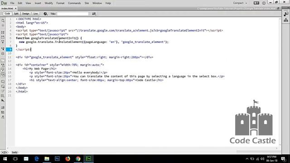Open the Open Documents list icon
The width and height of the screenshot is (290, 163).
point(3,21)
